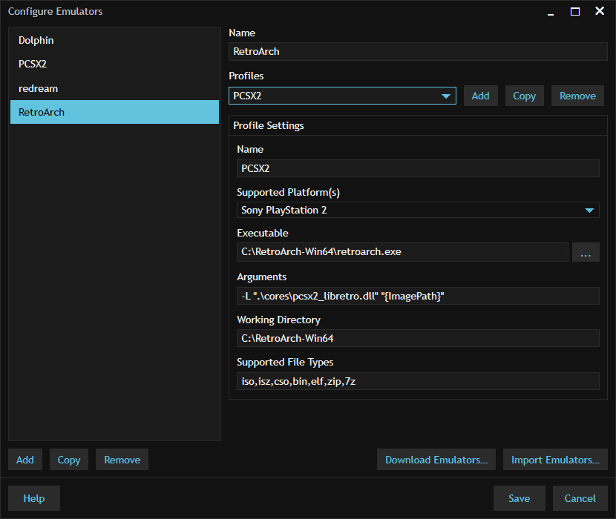
Task: Click the Supported Platform(s) dropdown arrow
Action: tap(590, 210)
